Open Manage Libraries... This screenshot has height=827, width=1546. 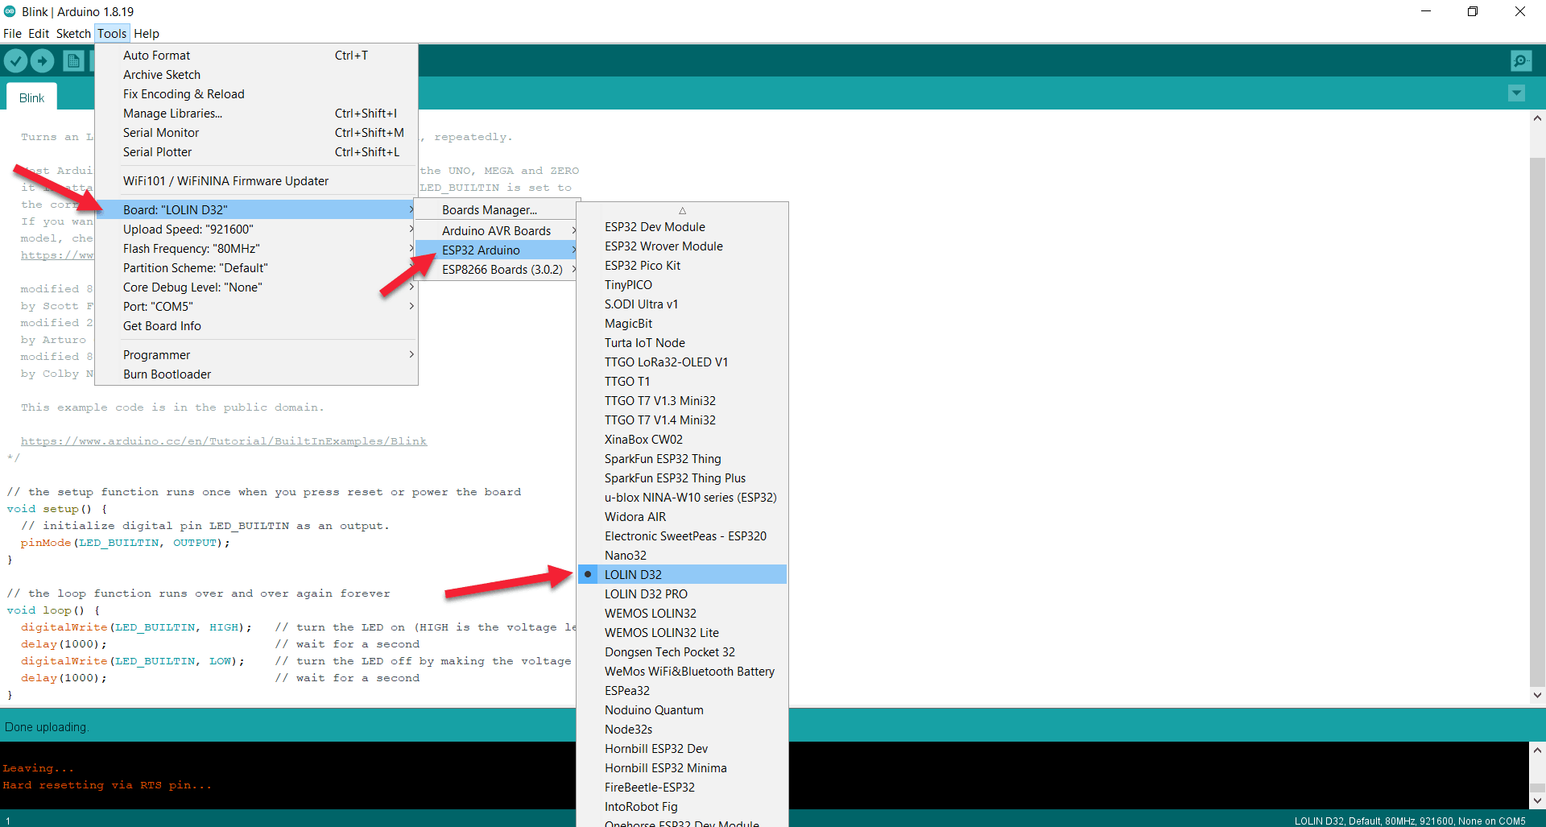[256, 114]
